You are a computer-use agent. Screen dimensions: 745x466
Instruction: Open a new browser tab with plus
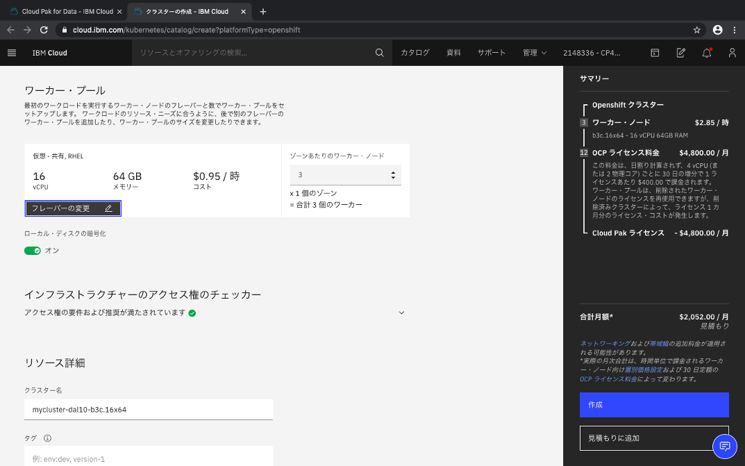tap(262, 11)
